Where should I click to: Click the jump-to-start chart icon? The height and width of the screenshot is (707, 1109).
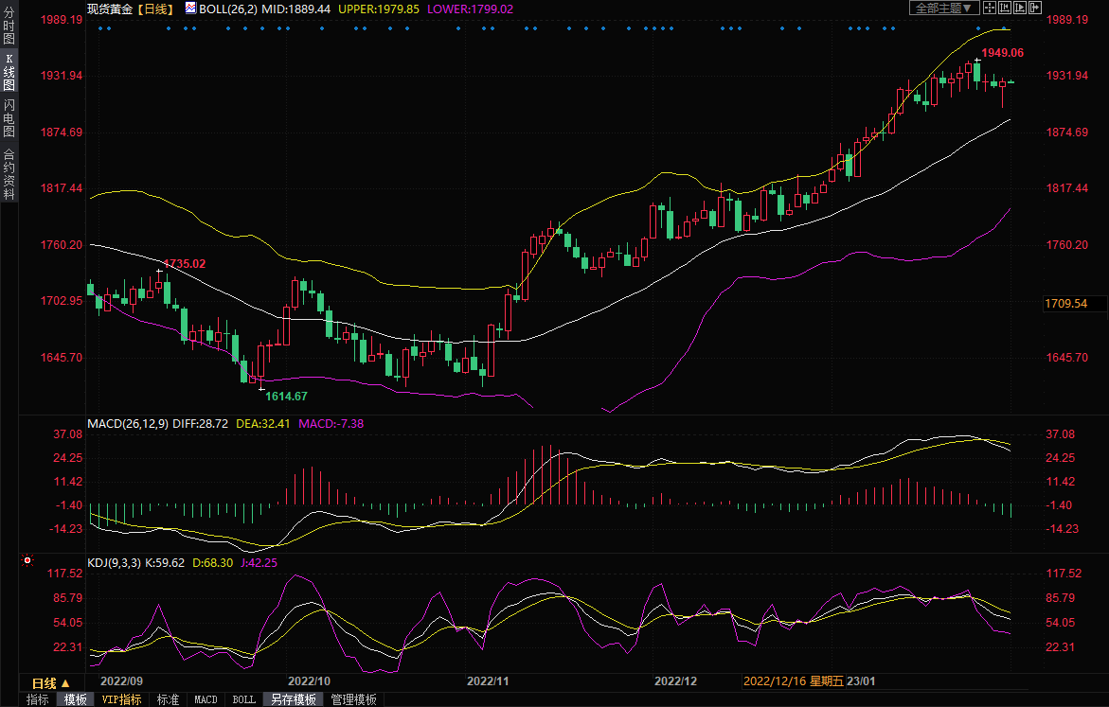click(1004, 8)
